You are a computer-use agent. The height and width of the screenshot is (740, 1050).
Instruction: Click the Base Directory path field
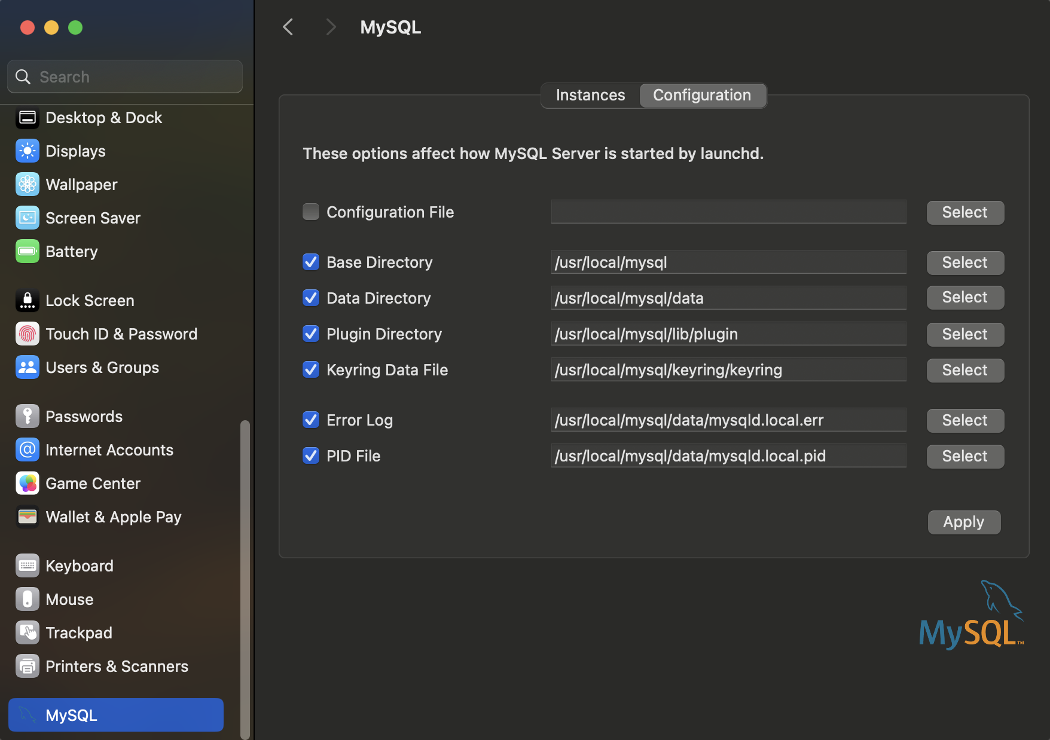[728, 262]
